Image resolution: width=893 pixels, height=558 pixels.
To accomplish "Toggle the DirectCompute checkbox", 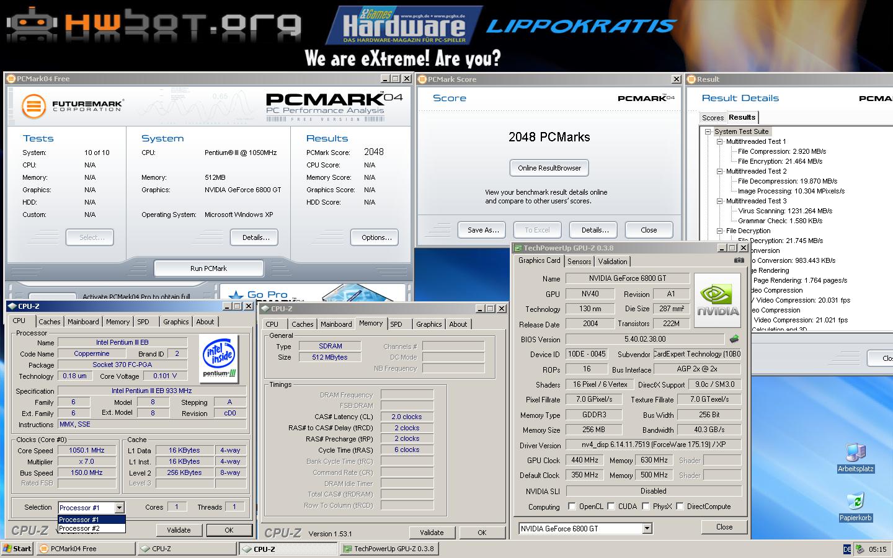I will pyautogui.click(x=680, y=507).
